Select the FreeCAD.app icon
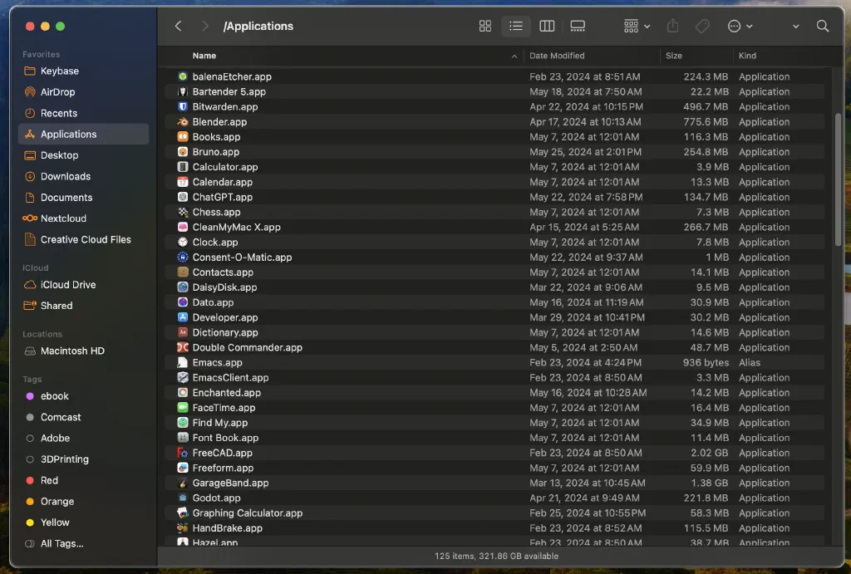The height and width of the screenshot is (574, 851). (x=183, y=453)
